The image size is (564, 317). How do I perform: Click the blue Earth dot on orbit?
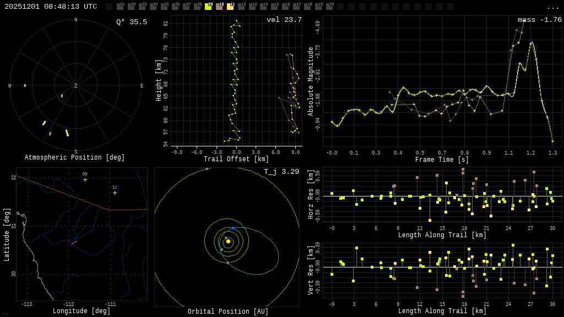[x=233, y=228]
